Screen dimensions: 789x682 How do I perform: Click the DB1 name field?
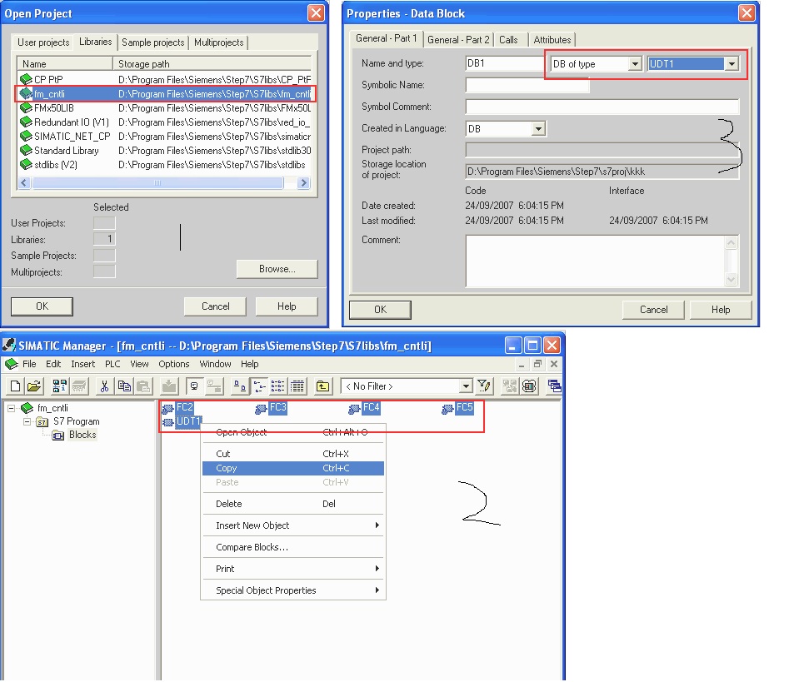[x=506, y=63]
